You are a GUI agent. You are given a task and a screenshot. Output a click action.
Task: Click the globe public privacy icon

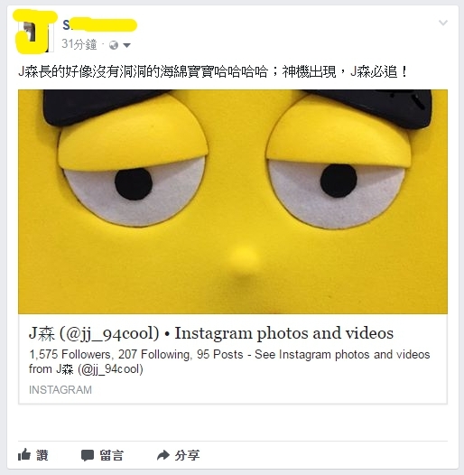coord(114,45)
